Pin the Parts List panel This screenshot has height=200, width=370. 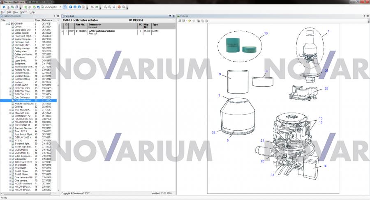coord(170,16)
